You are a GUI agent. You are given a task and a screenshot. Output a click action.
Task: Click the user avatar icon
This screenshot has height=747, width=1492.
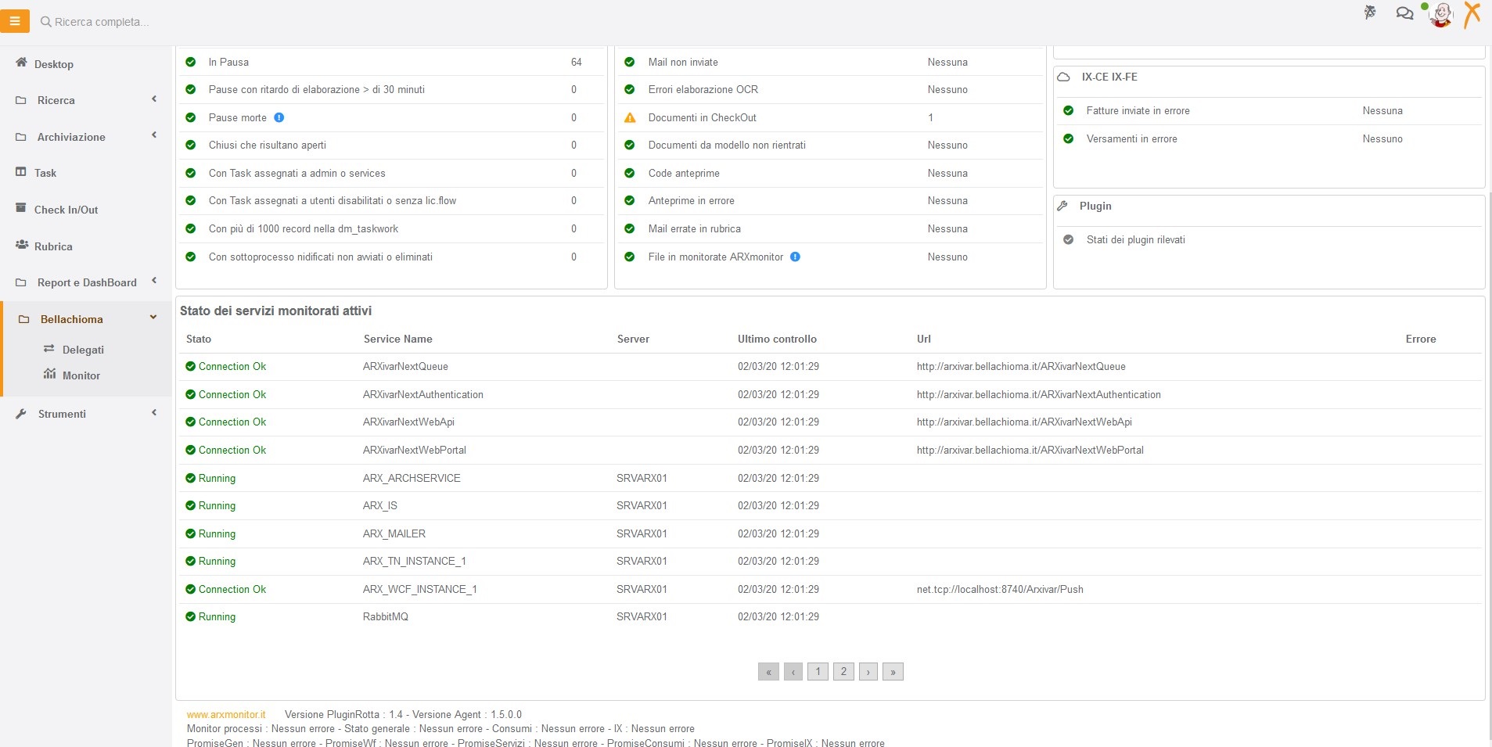(x=1441, y=15)
